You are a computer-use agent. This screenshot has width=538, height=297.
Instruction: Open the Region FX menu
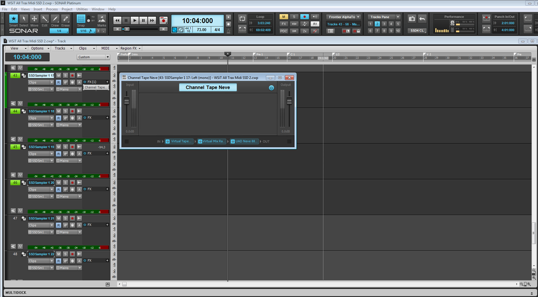pyautogui.click(x=128, y=48)
